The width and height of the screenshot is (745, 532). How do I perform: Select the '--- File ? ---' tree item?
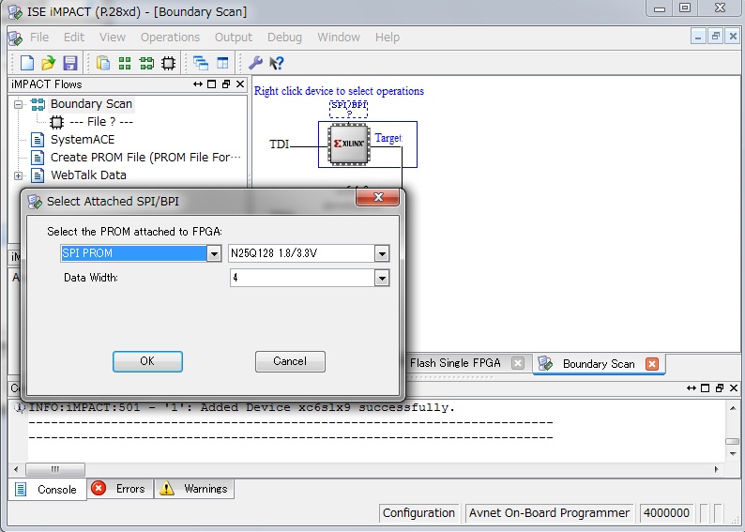point(101,122)
